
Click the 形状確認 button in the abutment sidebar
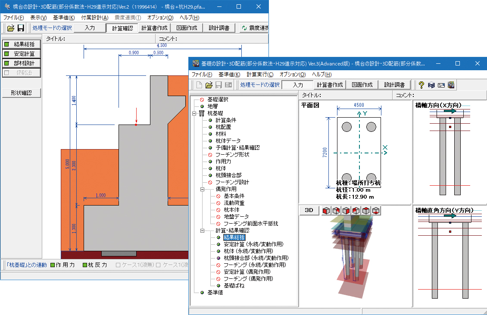[22, 93]
